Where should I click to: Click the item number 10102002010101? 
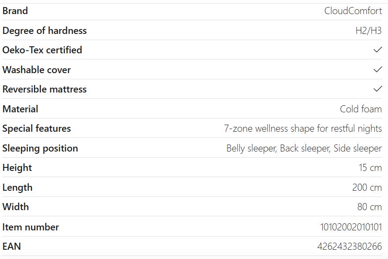[x=351, y=227]
